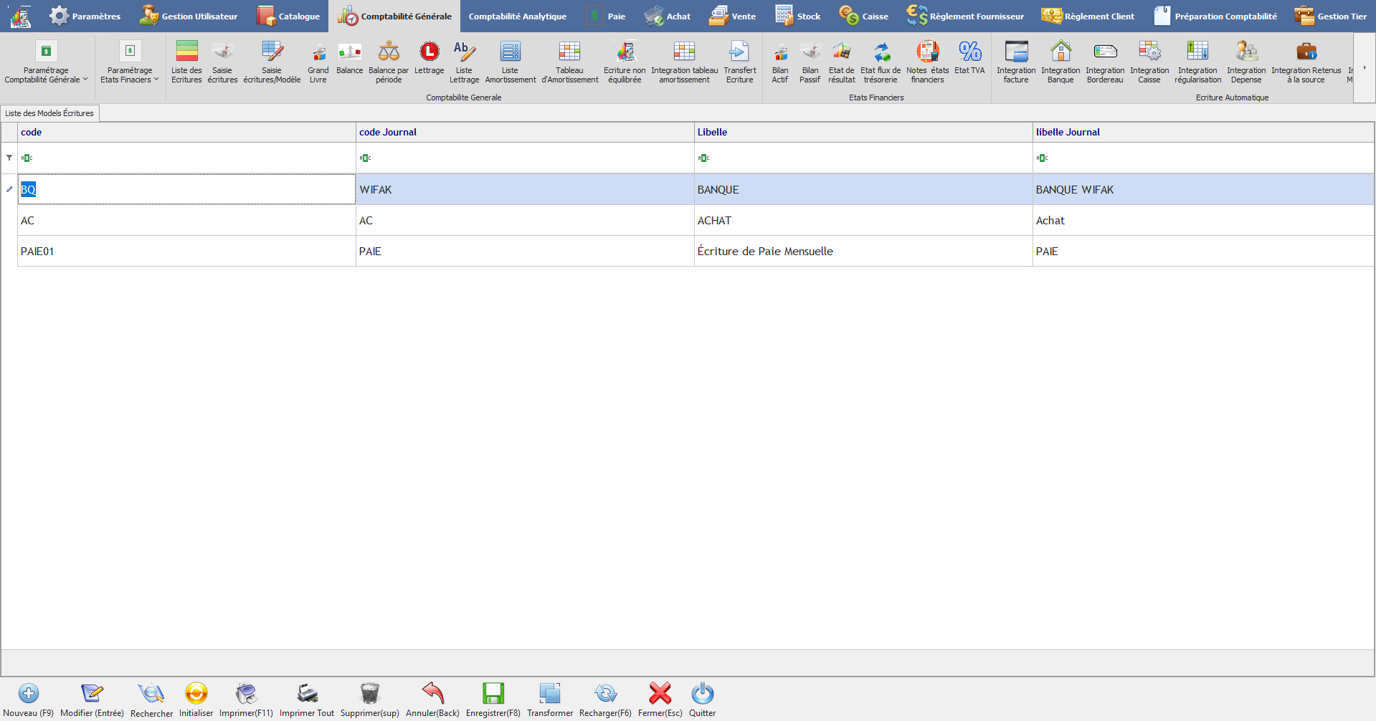Open Etat flux de trésorerie

tap(881, 62)
